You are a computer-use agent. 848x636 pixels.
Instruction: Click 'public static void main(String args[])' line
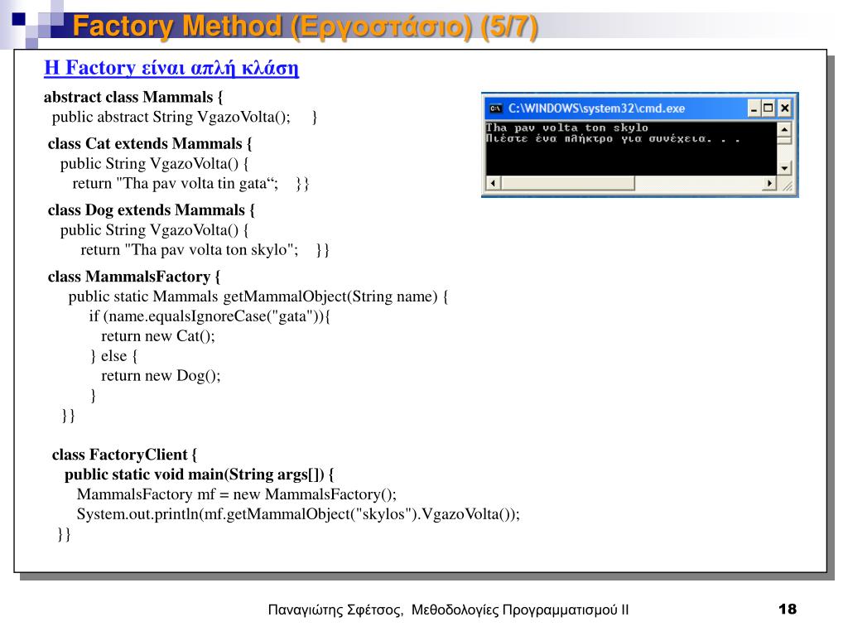(x=199, y=475)
